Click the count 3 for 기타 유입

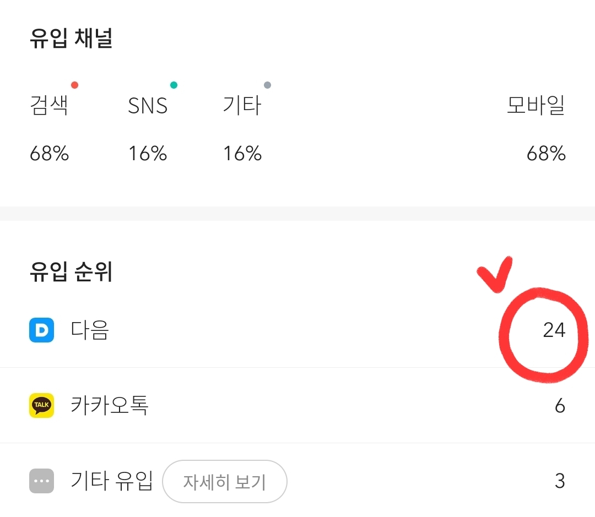pos(560,481)
